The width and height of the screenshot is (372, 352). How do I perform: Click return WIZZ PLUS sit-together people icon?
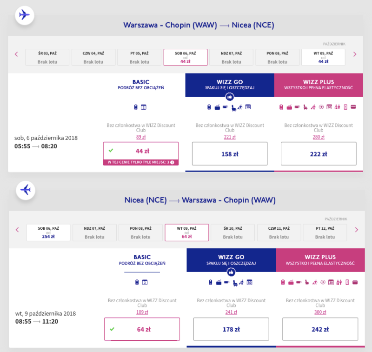click(339, 282)
